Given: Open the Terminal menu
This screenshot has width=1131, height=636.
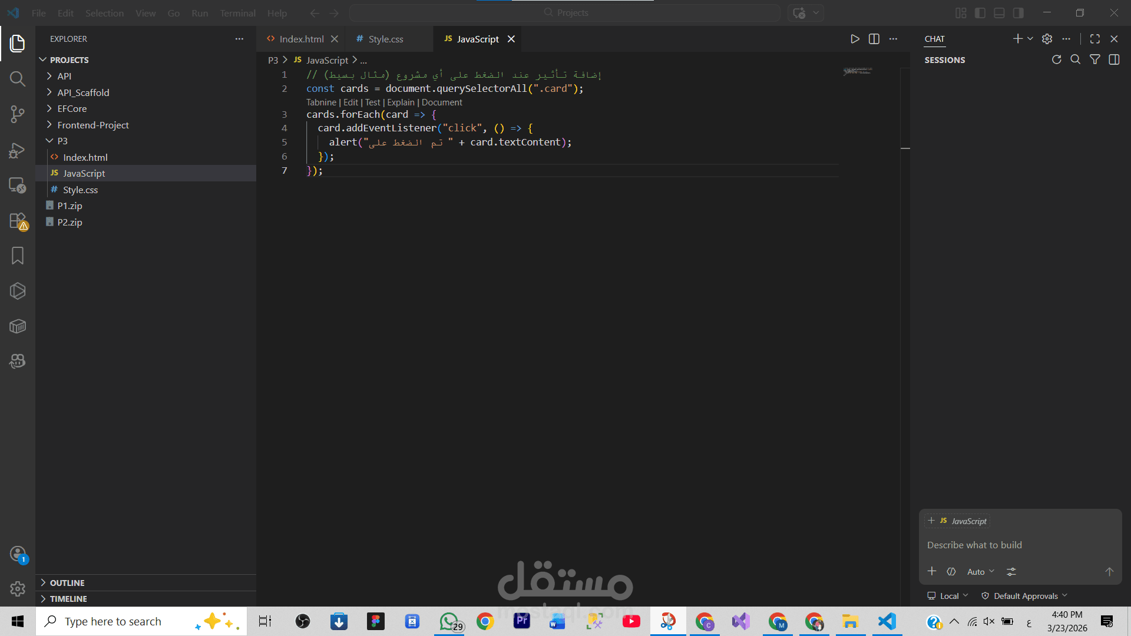Looking at the screenshot, I should tap(237, 13).
